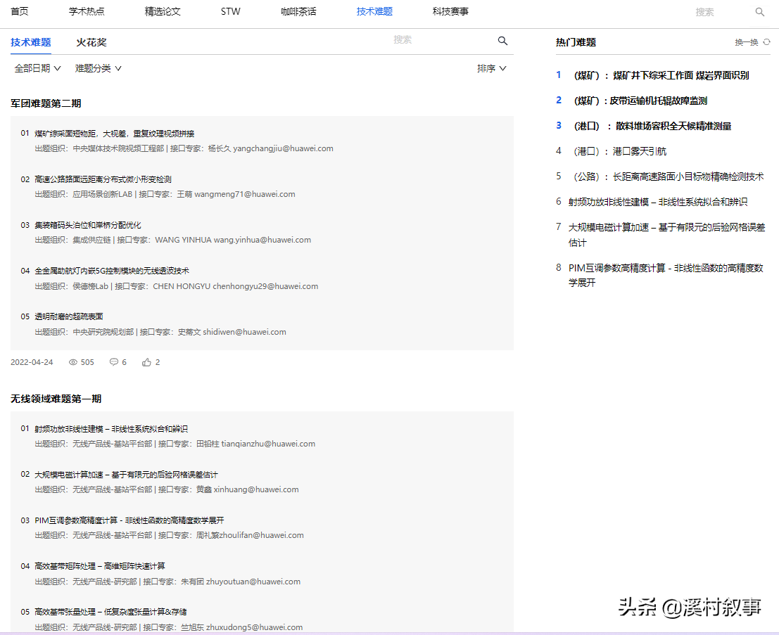Select the 技术难题 sub-tab
The image size is (779, 635).
[30, 42]
